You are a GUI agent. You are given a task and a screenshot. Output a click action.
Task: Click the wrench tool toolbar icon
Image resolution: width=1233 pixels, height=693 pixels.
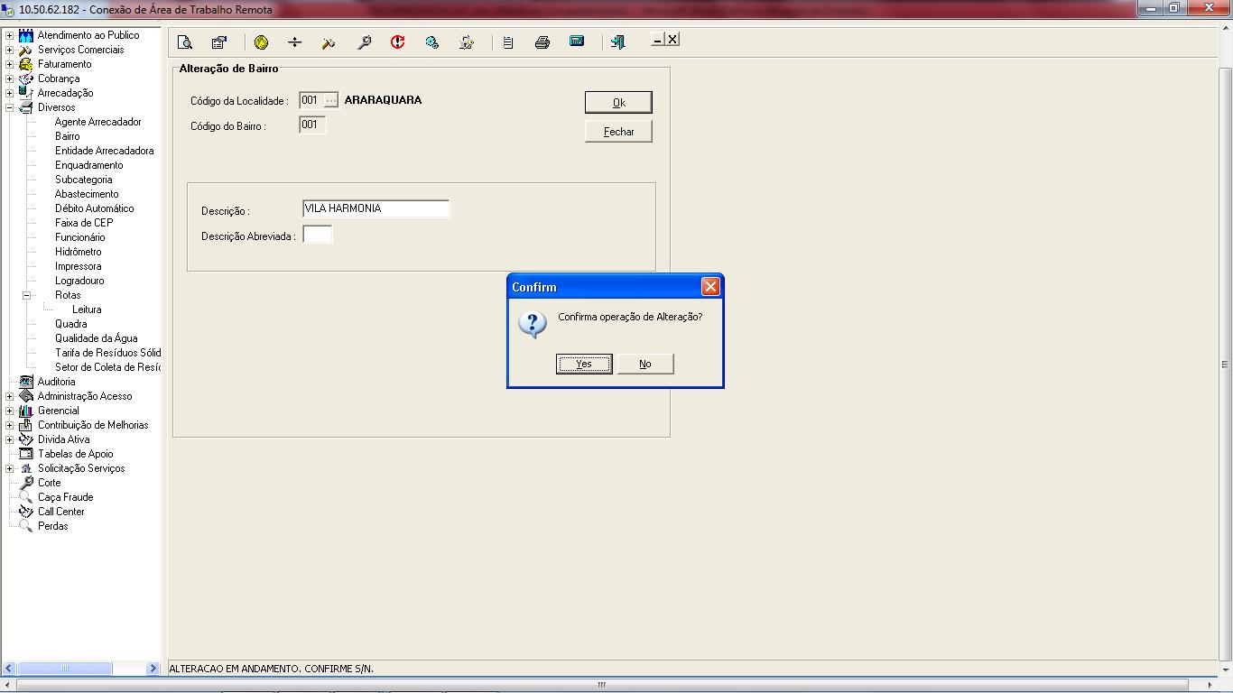point(364,42)
